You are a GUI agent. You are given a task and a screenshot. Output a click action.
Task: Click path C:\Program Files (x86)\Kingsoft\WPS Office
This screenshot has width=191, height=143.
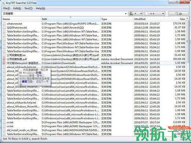point(70,24)
